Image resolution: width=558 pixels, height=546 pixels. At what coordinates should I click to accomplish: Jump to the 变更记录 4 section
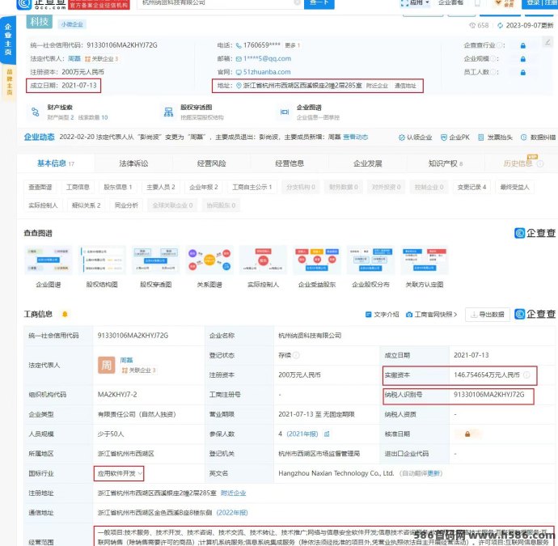[x=471, y=187]
